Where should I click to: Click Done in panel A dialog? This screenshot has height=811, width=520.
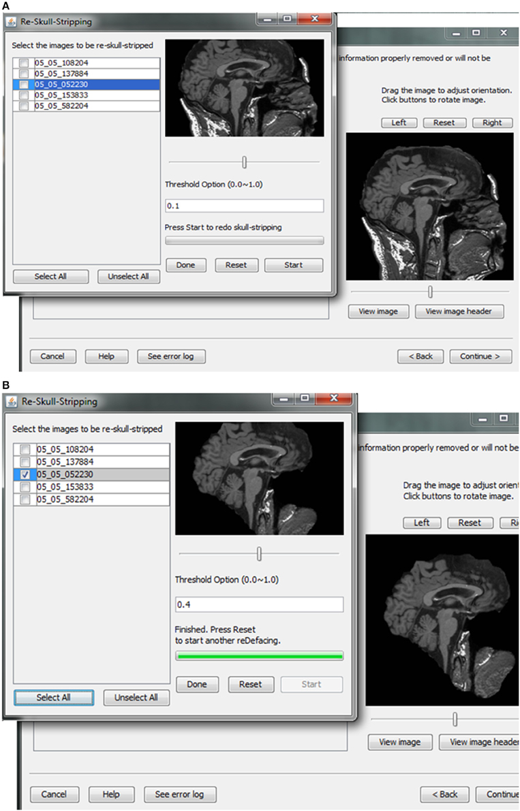click(186, 265)
